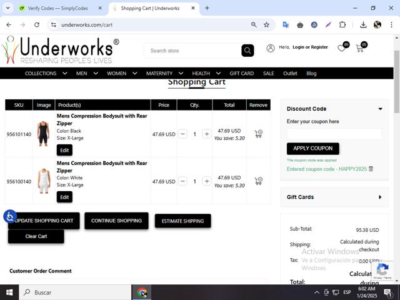Click UPDATE SHOPPING CART button
400x300 pixels.
click(x=44, y=221)
